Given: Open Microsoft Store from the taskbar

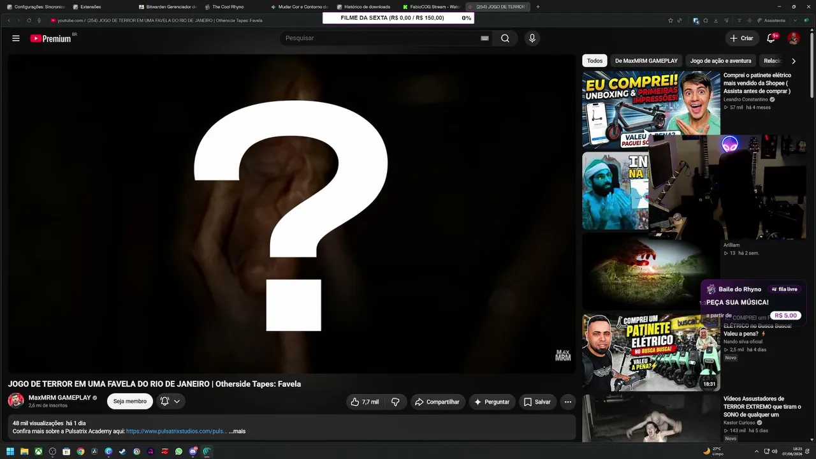Looking at the screenshot, I should click(x=66, y=451).
